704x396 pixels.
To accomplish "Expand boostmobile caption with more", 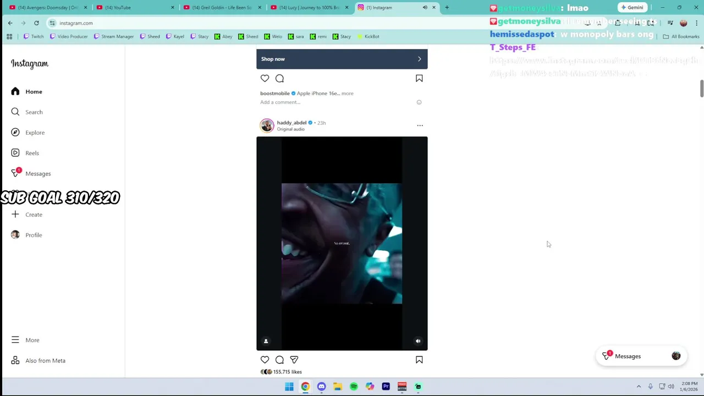I will coord(347,94).
